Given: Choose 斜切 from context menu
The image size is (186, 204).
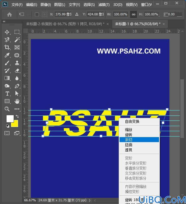Looking at the screenshot, I should (x=139, y=139).
